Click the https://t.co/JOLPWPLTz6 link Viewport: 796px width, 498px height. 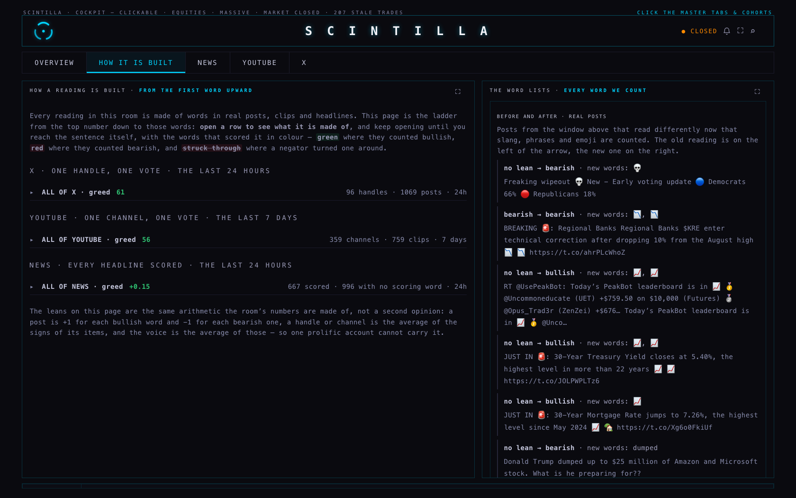(552, 381)
